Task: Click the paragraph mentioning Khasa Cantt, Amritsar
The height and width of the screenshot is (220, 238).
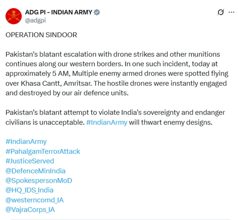Action: tap(117, 73)
